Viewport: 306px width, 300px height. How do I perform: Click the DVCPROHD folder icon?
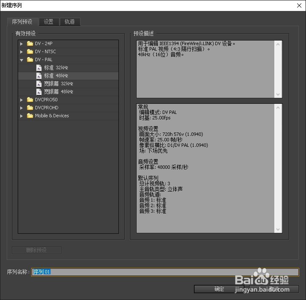[30, 108]
